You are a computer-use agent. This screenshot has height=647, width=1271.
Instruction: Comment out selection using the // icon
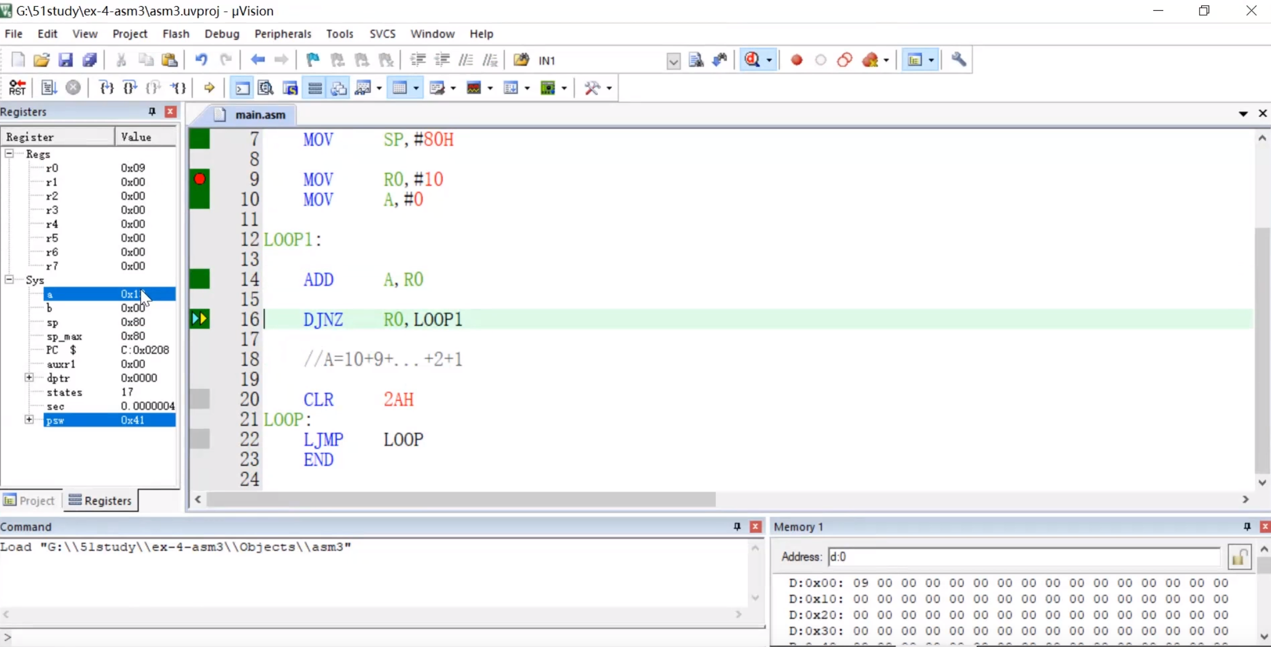click(x=466, y=60)
